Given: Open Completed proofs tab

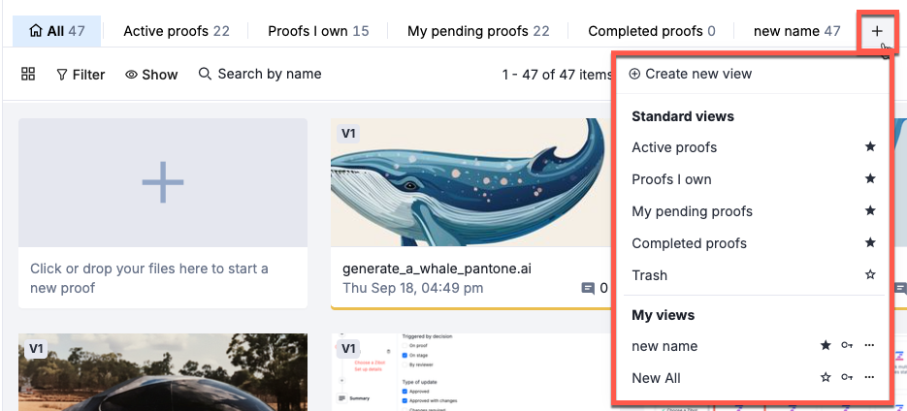Looking at the screenshot, I should coord(651,31).
